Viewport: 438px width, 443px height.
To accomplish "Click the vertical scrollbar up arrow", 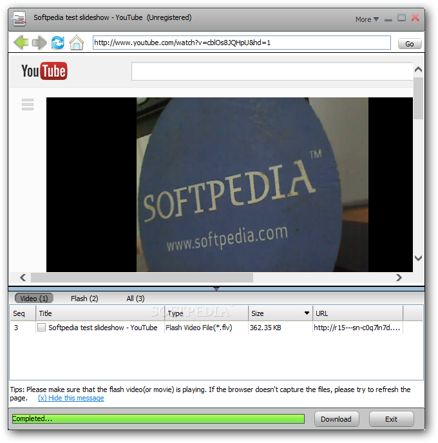I will coord(418,69).
